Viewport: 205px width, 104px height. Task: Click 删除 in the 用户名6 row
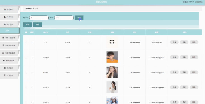coord(194,87)
